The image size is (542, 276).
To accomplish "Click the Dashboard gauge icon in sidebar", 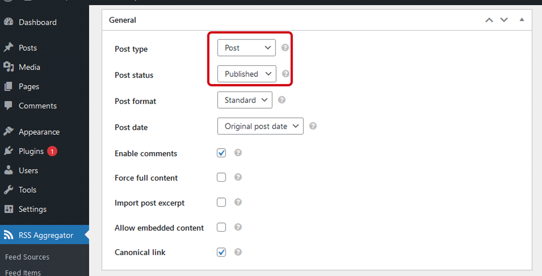I will click(x=9, y=22).
